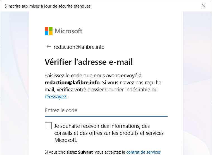Viewport: 212px width, 155px height.
Task: Click the "Saisissez le code que nous avons envoyé" sentence
Action: click(93, 76)
